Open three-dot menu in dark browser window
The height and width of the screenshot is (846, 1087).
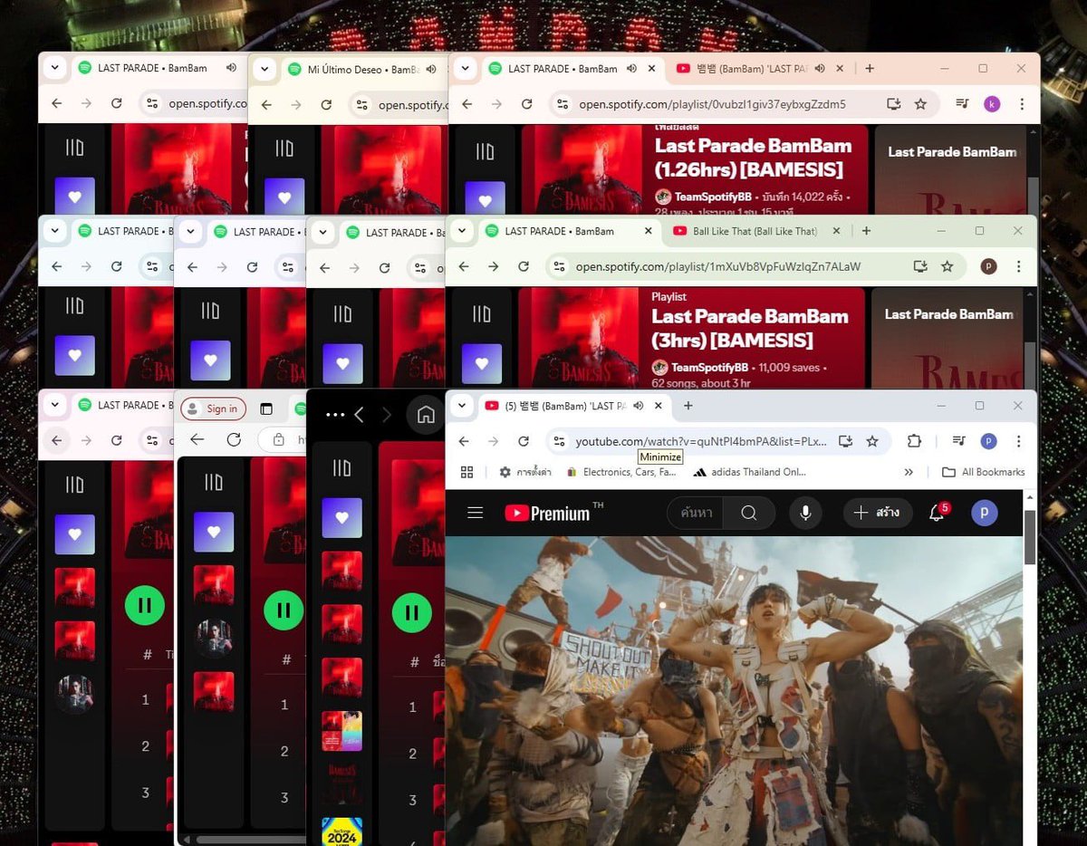[335, 414]
